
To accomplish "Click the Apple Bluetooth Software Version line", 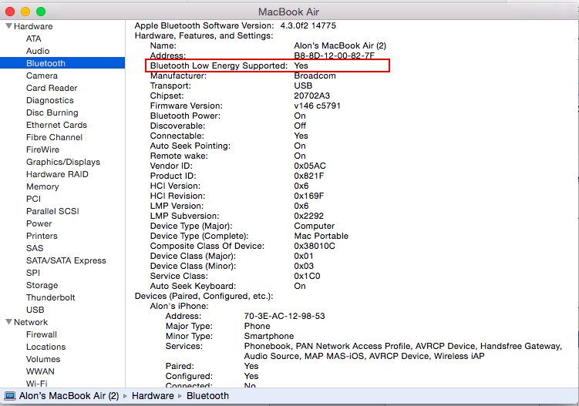I will click(235, 25).
